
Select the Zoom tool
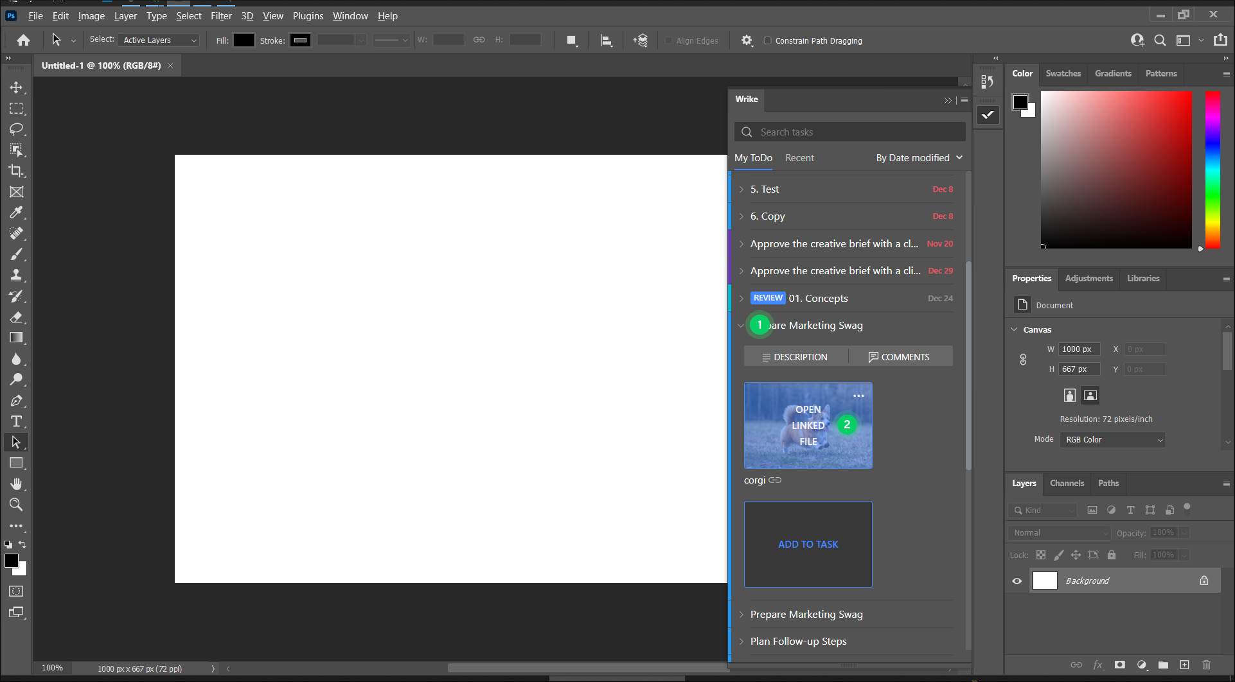17,505
